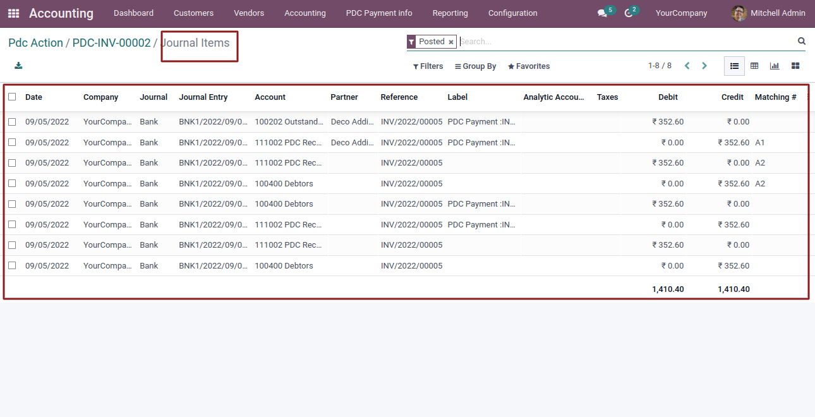The image size is (815, 417).
Task: Toggle the select-all header checkbox
Action: pyautogui.click(x=12, y=97)
